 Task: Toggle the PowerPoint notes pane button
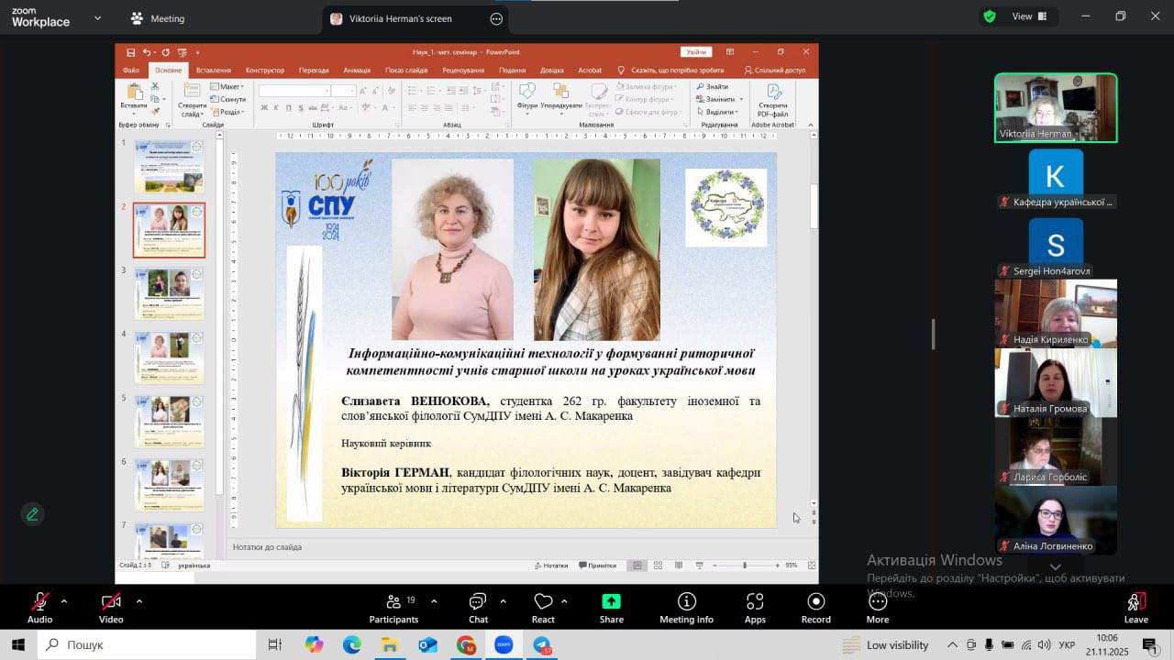point(550,566)
